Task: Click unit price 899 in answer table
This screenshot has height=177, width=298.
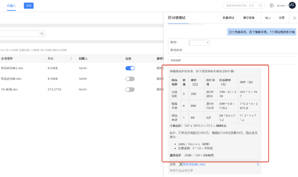Action: pyautogui.click(x=193, y=106)
